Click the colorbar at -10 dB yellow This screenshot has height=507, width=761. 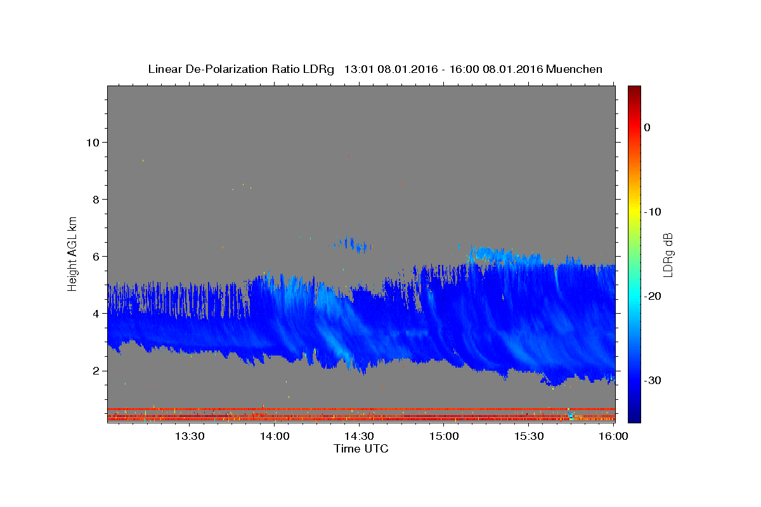tap(634, 212)
